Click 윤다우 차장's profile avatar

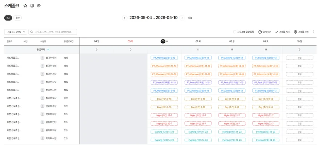coord(43,130)
